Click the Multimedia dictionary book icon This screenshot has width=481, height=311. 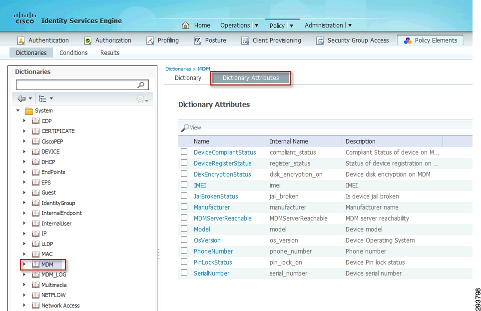(x=35, y=285)
